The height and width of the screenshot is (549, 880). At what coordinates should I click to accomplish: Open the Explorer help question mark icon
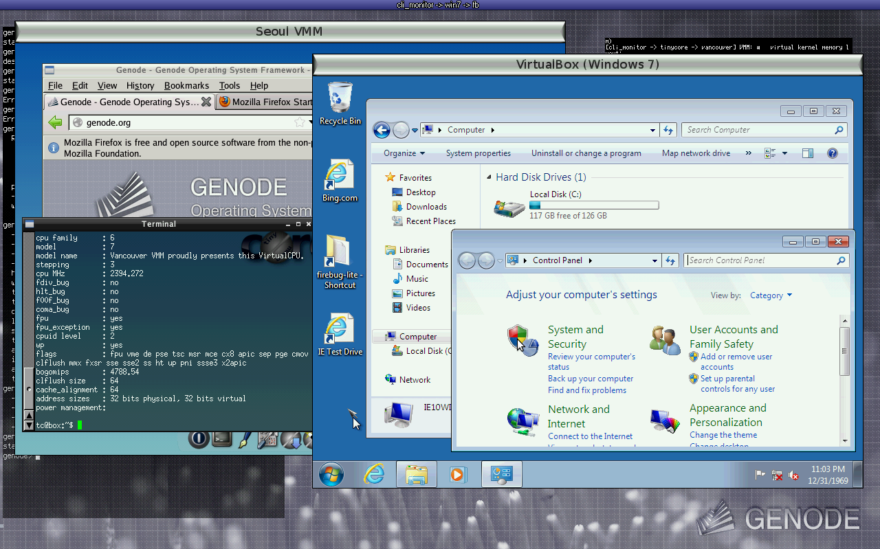point(832,153)
